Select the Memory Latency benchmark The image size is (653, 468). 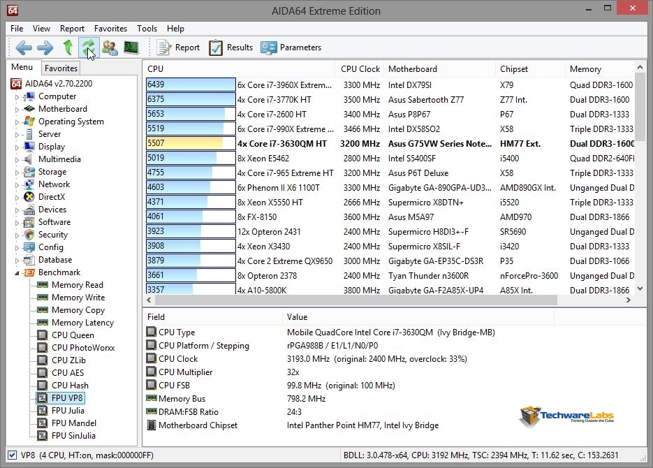83,323
